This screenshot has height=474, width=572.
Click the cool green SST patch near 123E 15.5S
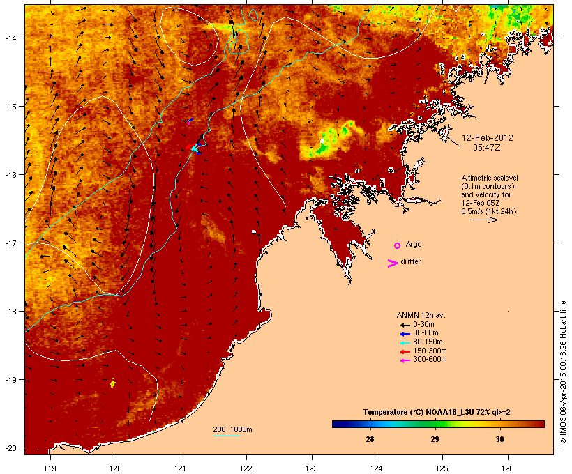[330, 140]
